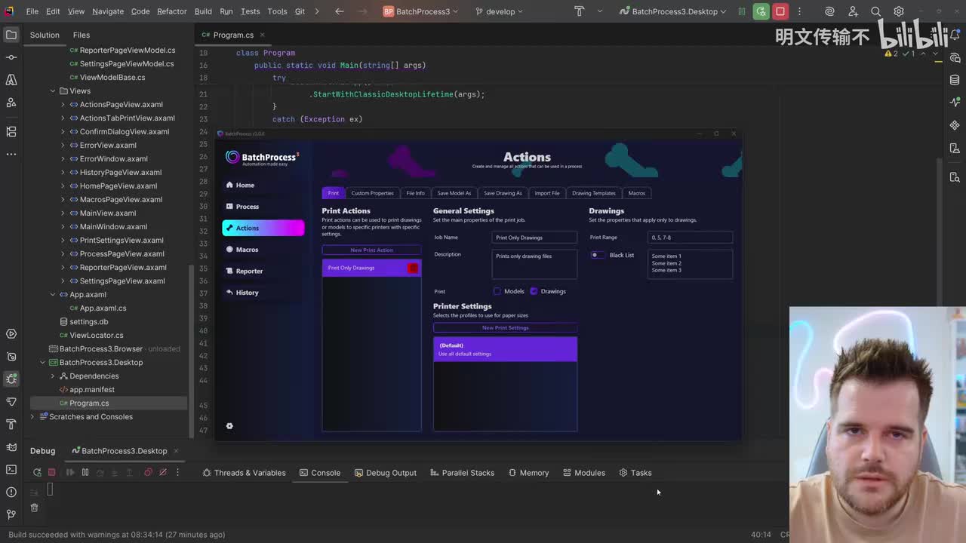Open the Git tool window icon
966x543 pixels.
[11, 514]
